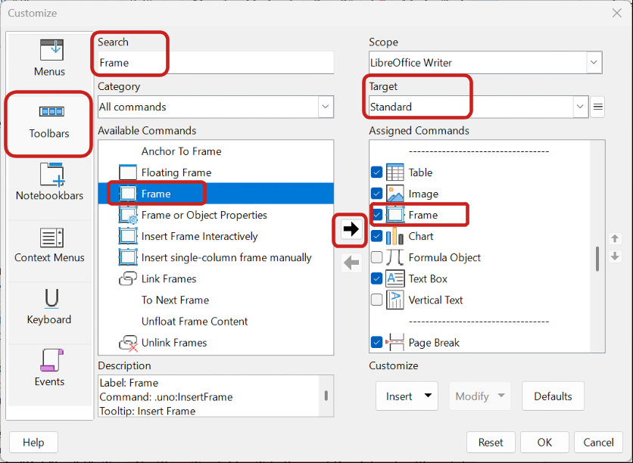633x463 pixels.
Task: Select Link Frames icon
Action: [x=127, y=278]
